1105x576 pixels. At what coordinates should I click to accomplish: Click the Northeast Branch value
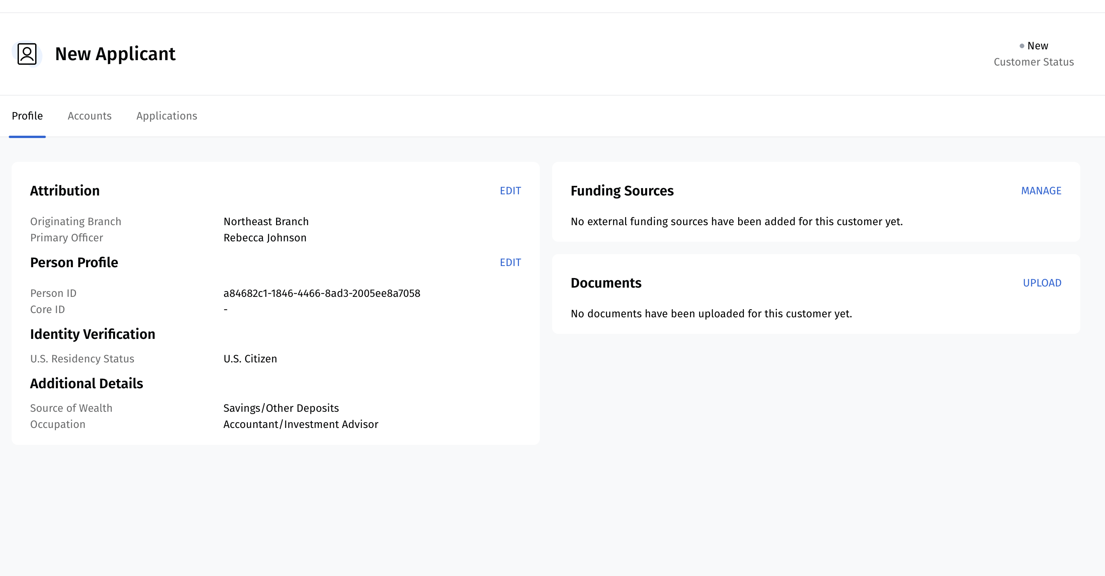[x=266, y=221]
